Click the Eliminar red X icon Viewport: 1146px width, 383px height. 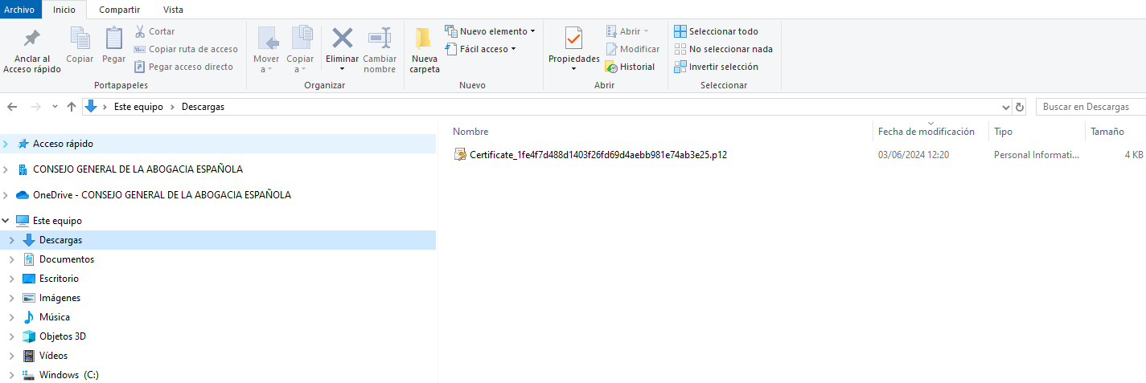click(343, 39)
